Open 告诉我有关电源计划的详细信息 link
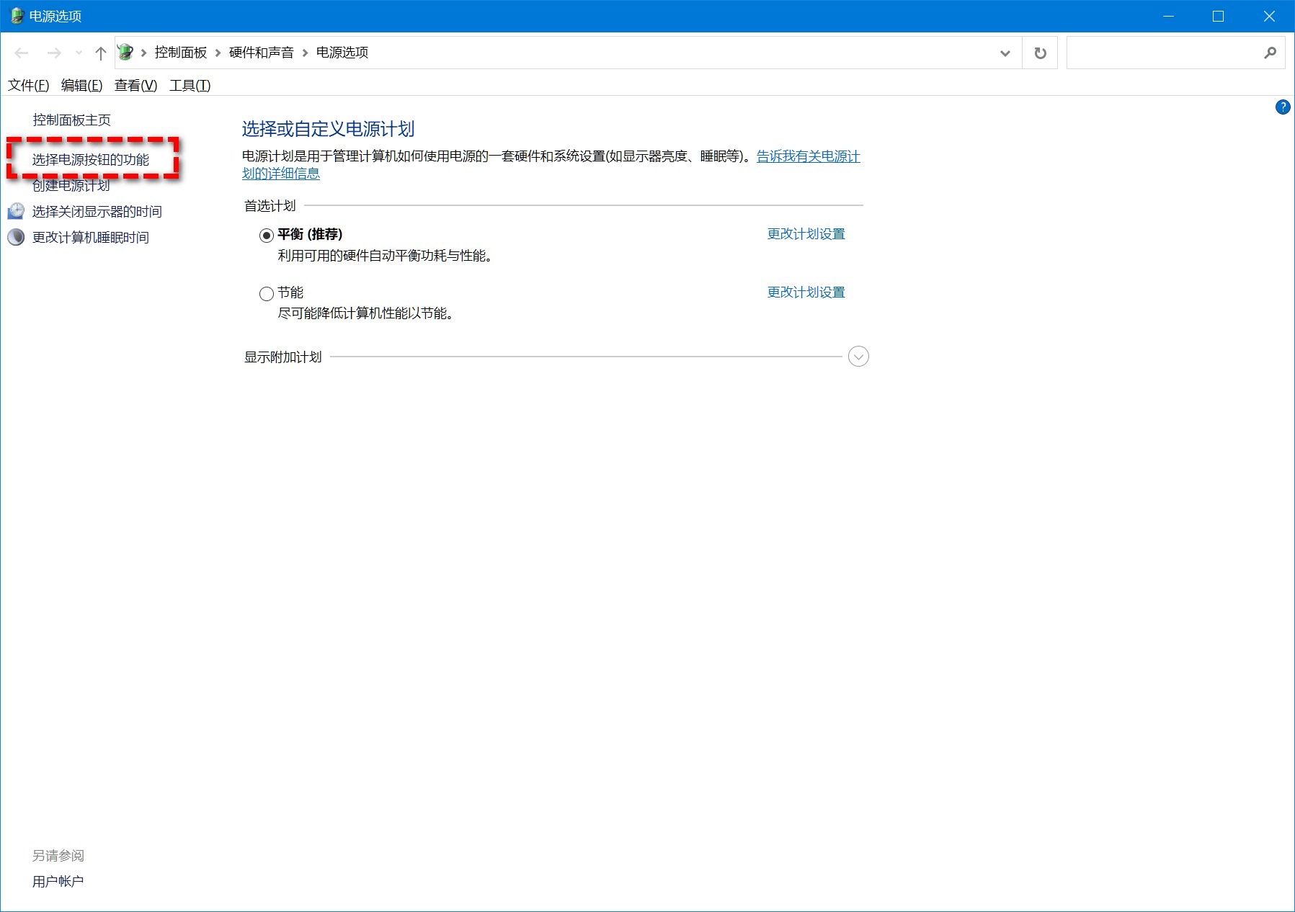1295x912 pixels. pos(807,156)
